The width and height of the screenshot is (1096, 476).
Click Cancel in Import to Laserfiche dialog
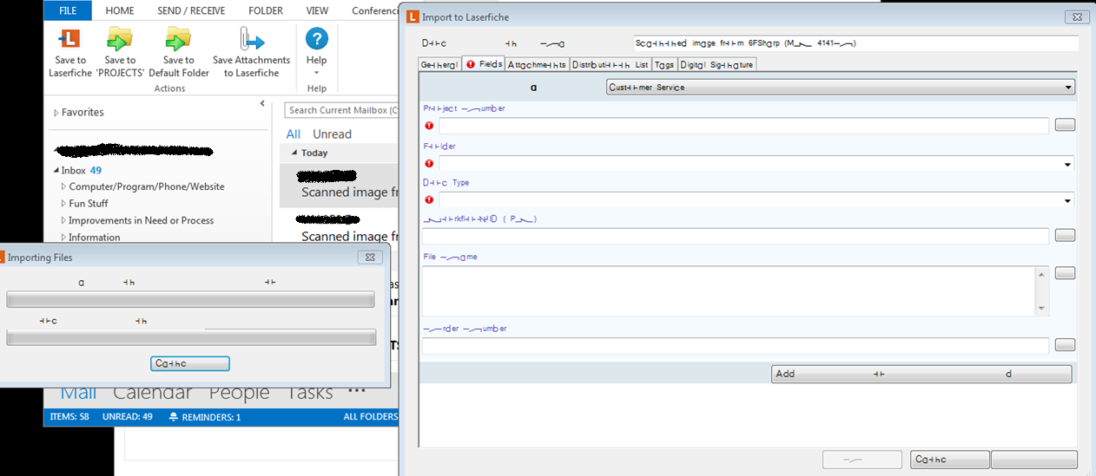(x=950, y=460)
